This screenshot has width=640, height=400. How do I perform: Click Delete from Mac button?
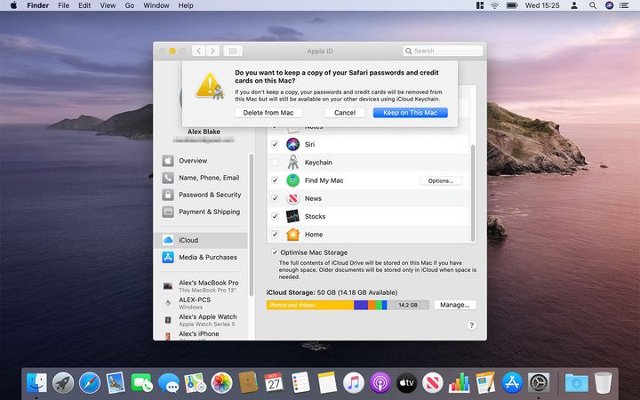(x=268, y=113)
